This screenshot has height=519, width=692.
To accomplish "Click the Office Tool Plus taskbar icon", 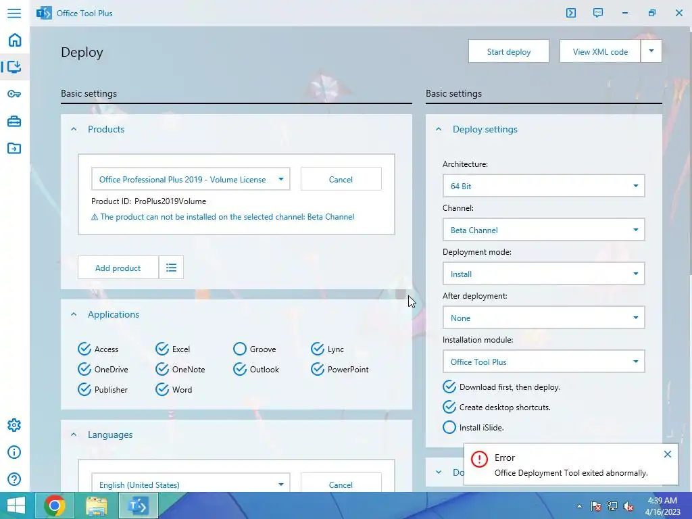I will point(138,505).
